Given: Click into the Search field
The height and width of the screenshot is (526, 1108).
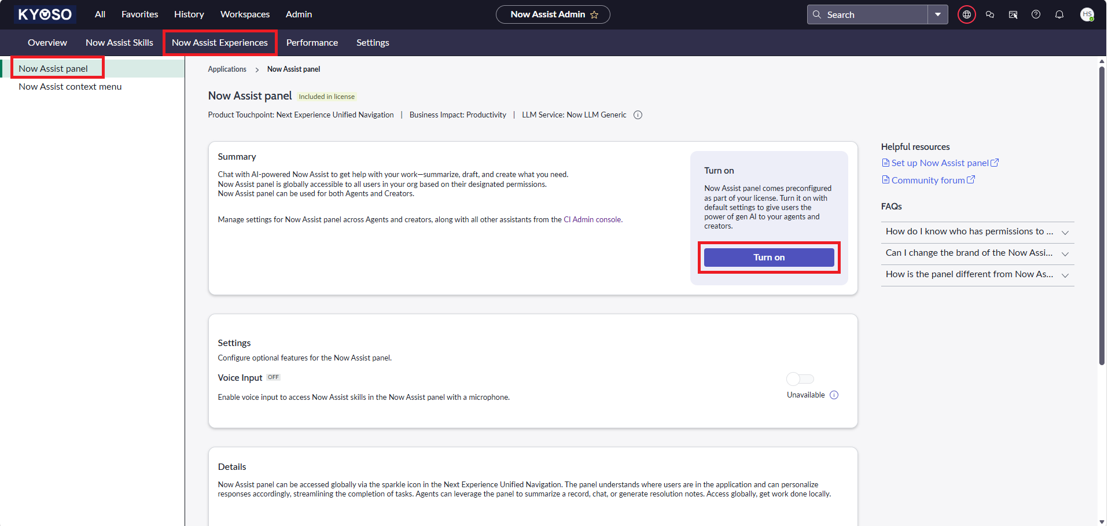Looking at the screenshot, I should click(x=867, y=14).
